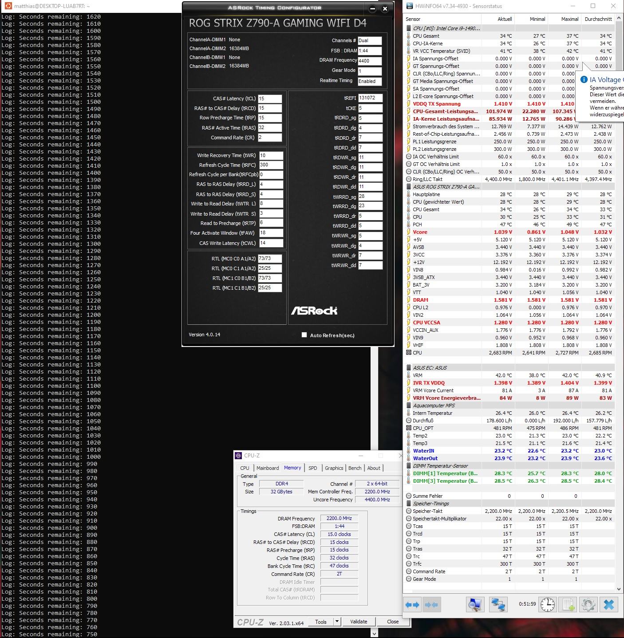Collapse the ASUS ROG STRIX Z790-A sensor group
This screenshot has height=638, width=624.
pyautogui.click(x=409, y=187)
